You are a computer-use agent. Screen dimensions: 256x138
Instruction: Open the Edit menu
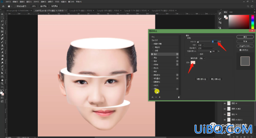tap(15, 1)
